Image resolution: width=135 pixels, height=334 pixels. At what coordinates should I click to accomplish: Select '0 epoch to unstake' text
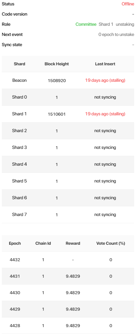(x=116, y=34)
